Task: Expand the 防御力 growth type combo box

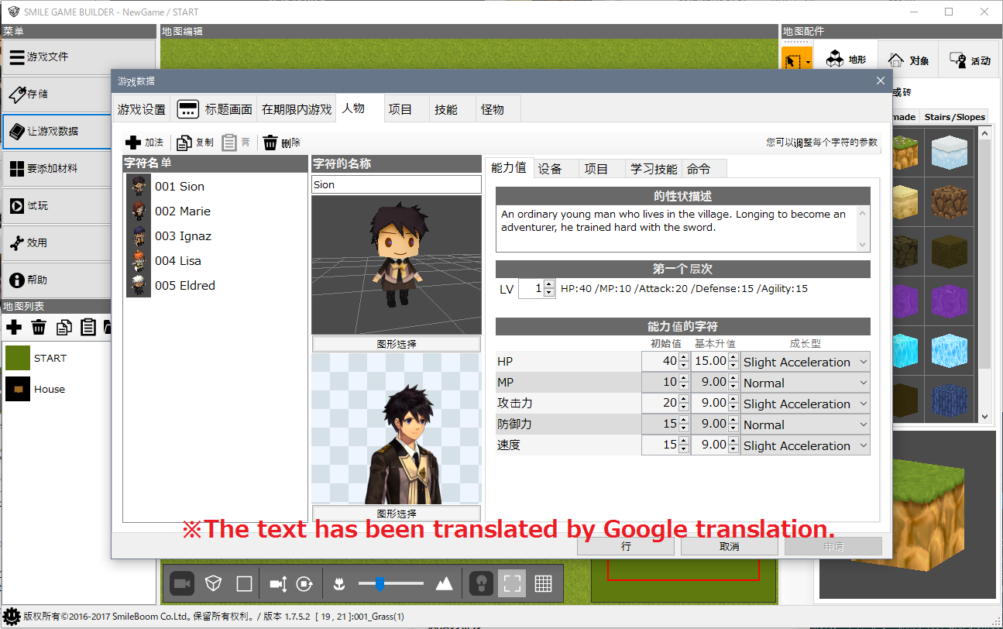Action: click(805, 424)
